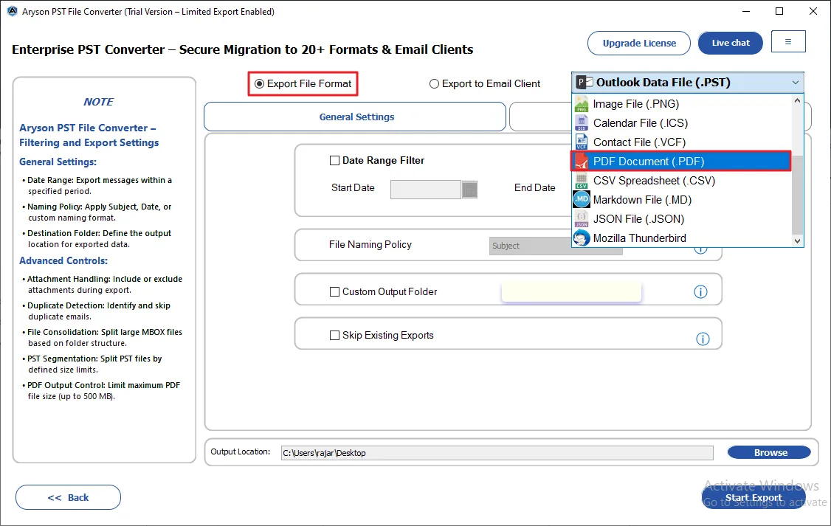Select Markdown File (.MD) format
Screen dimensions: 831x526
pyautogui.click(x=681, y=200)
